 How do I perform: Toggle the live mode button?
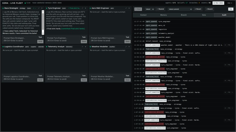231,9
